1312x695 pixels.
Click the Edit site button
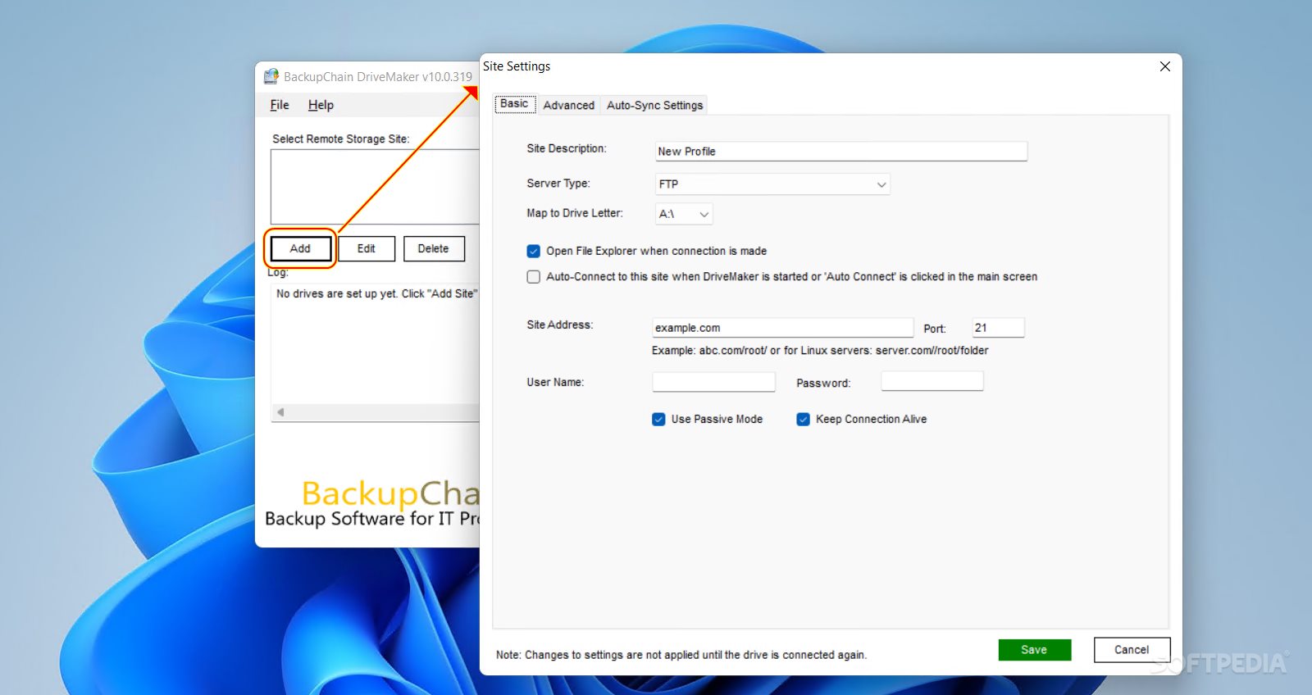pyautogui.click(x=366, y=248)
